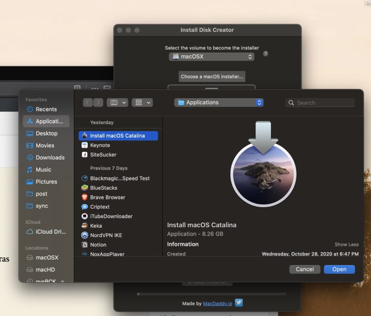Select the BlueStacks row text
The height and width of the screenshot is (316, 371).
[x=104, y=188]
